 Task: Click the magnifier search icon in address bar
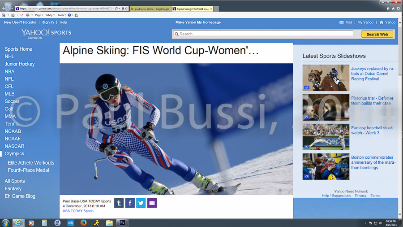click(x=116, y=9)
